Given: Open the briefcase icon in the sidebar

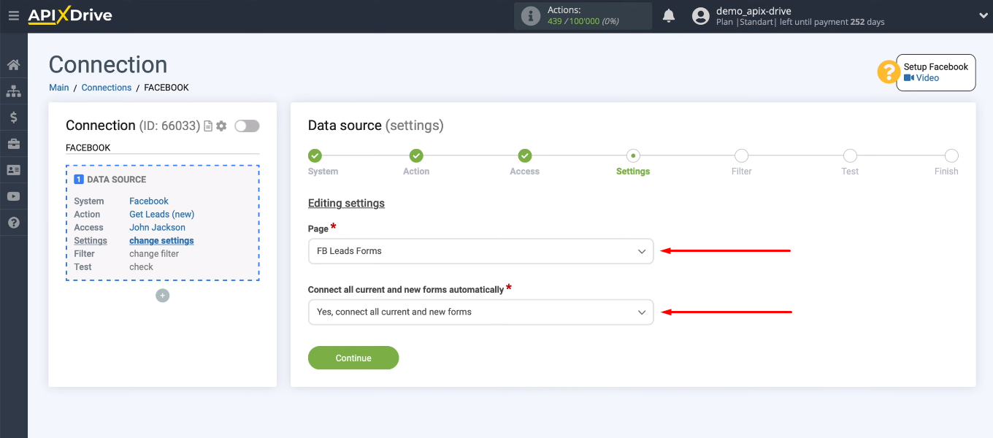Looking at the screenshot, I should [13, 143].
